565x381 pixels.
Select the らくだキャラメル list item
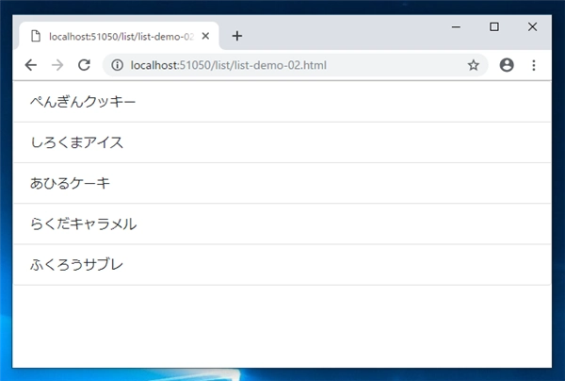(282, 224)
